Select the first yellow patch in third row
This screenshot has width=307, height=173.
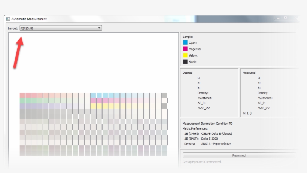93,106
